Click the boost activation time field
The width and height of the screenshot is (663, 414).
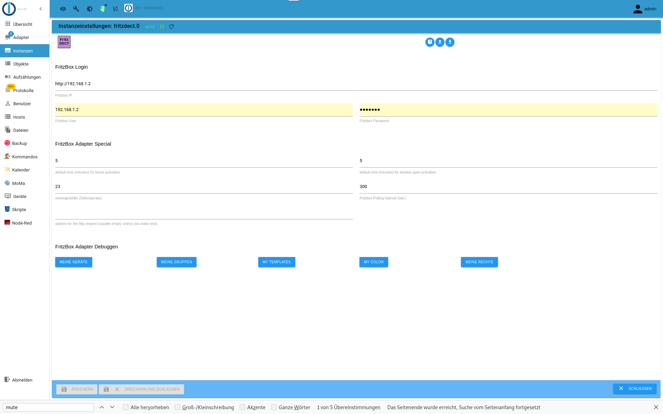tap(204, 161)
